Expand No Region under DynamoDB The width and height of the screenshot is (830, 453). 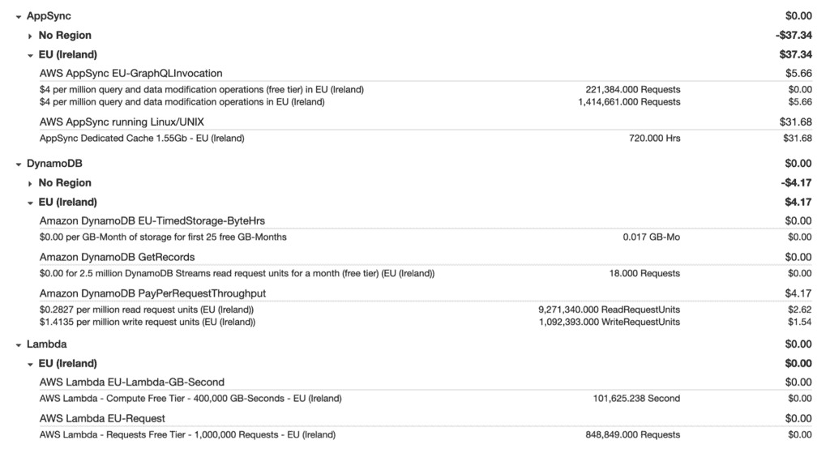pos(30,183)
